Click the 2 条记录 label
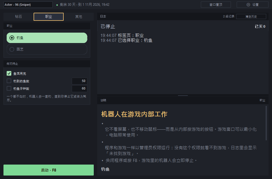 coord(229,16)
